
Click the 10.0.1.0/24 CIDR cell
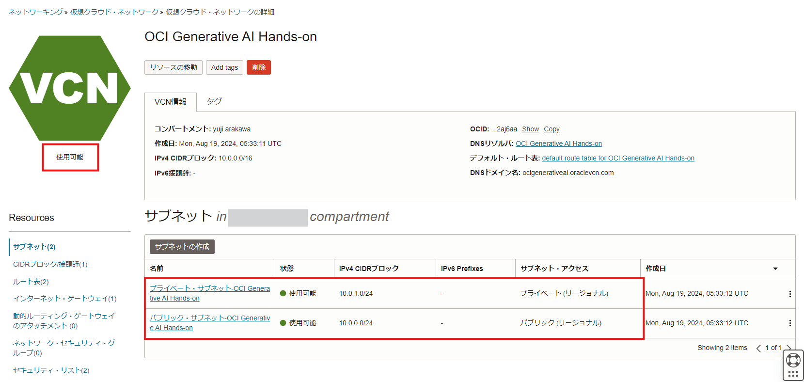(356, 294)
